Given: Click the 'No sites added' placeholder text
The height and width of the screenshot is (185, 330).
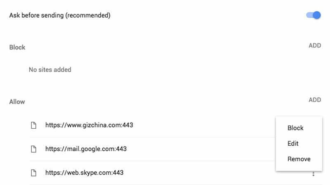Looking at the screenshot, I should (x=50, y=69).
